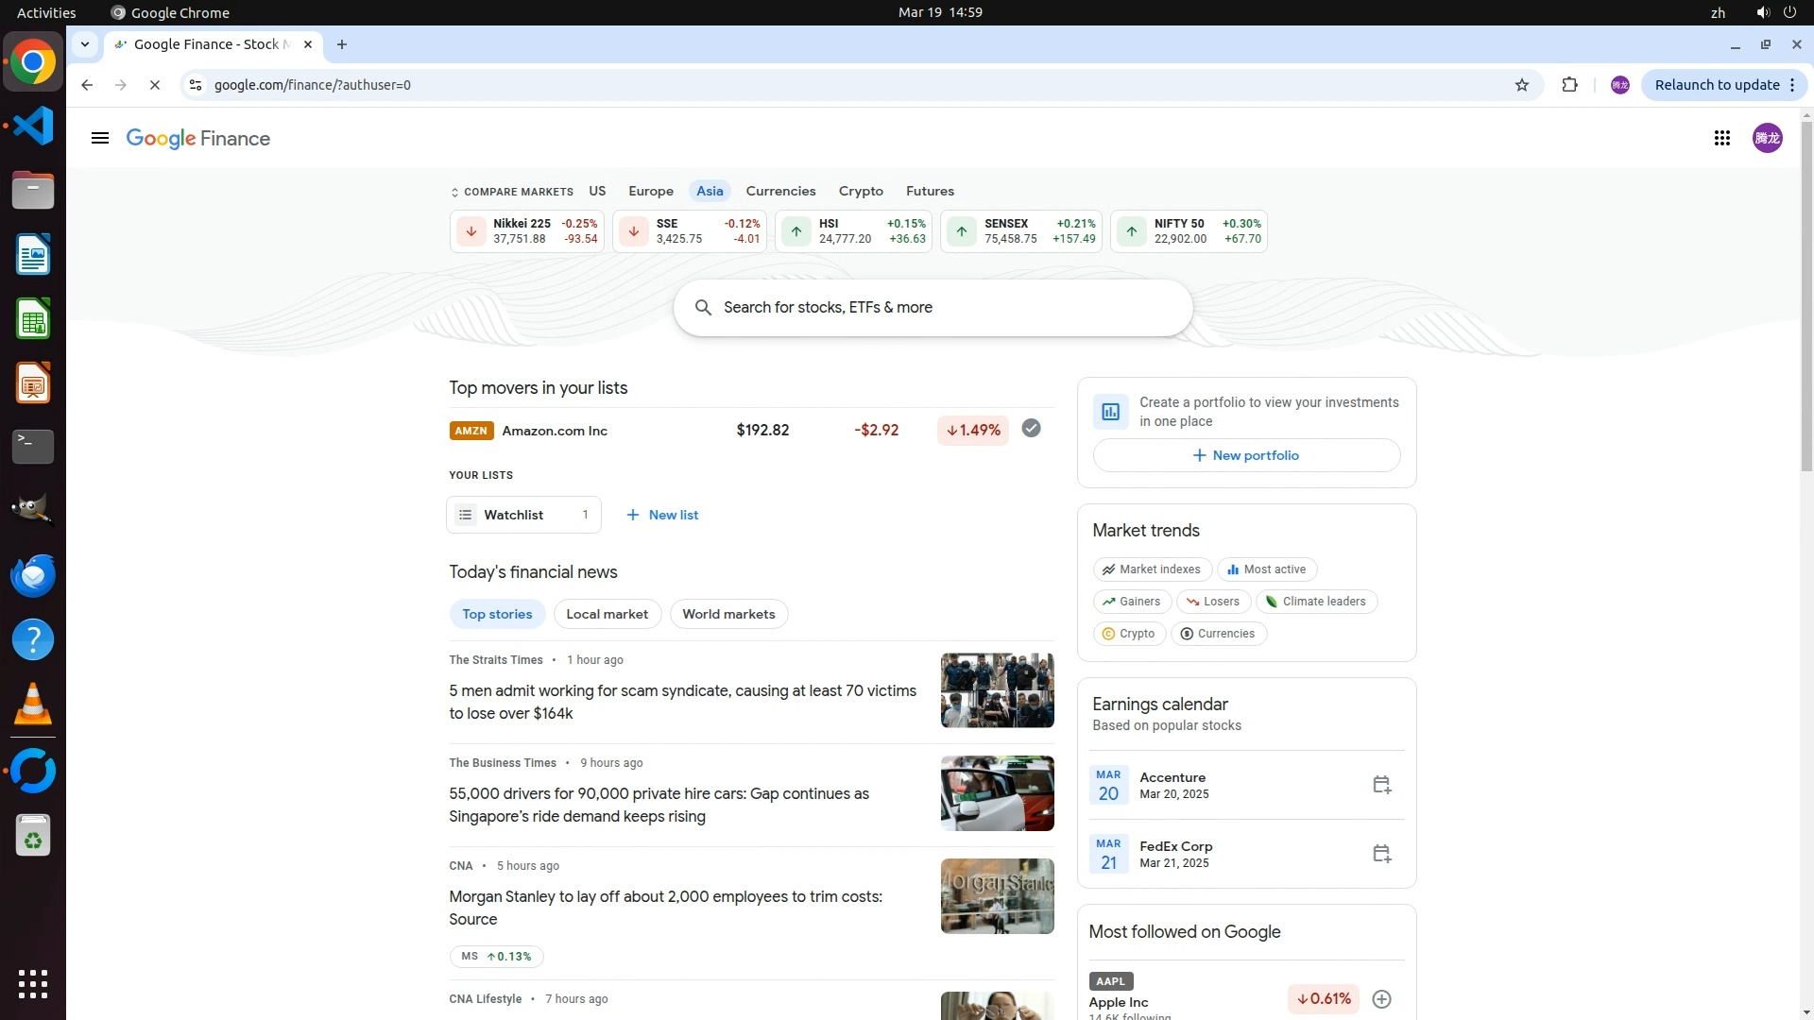Switch to the Crypto markets tab
The width and height of the screenshot is (1814, 1020).
[860, 191]
